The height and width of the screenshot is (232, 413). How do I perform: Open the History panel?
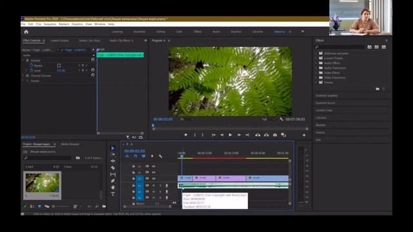point(320,132)
